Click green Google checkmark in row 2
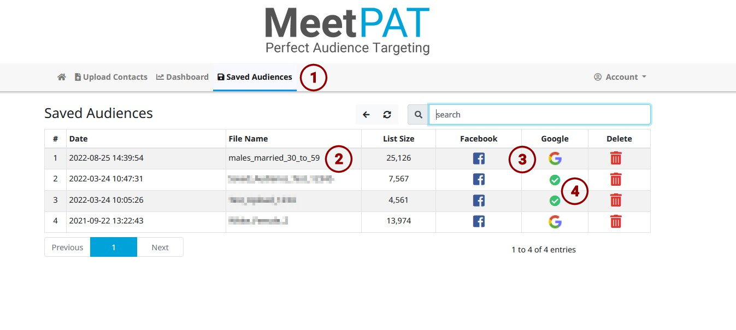Viewport: 736px width, 330px height. click(555, 180)
